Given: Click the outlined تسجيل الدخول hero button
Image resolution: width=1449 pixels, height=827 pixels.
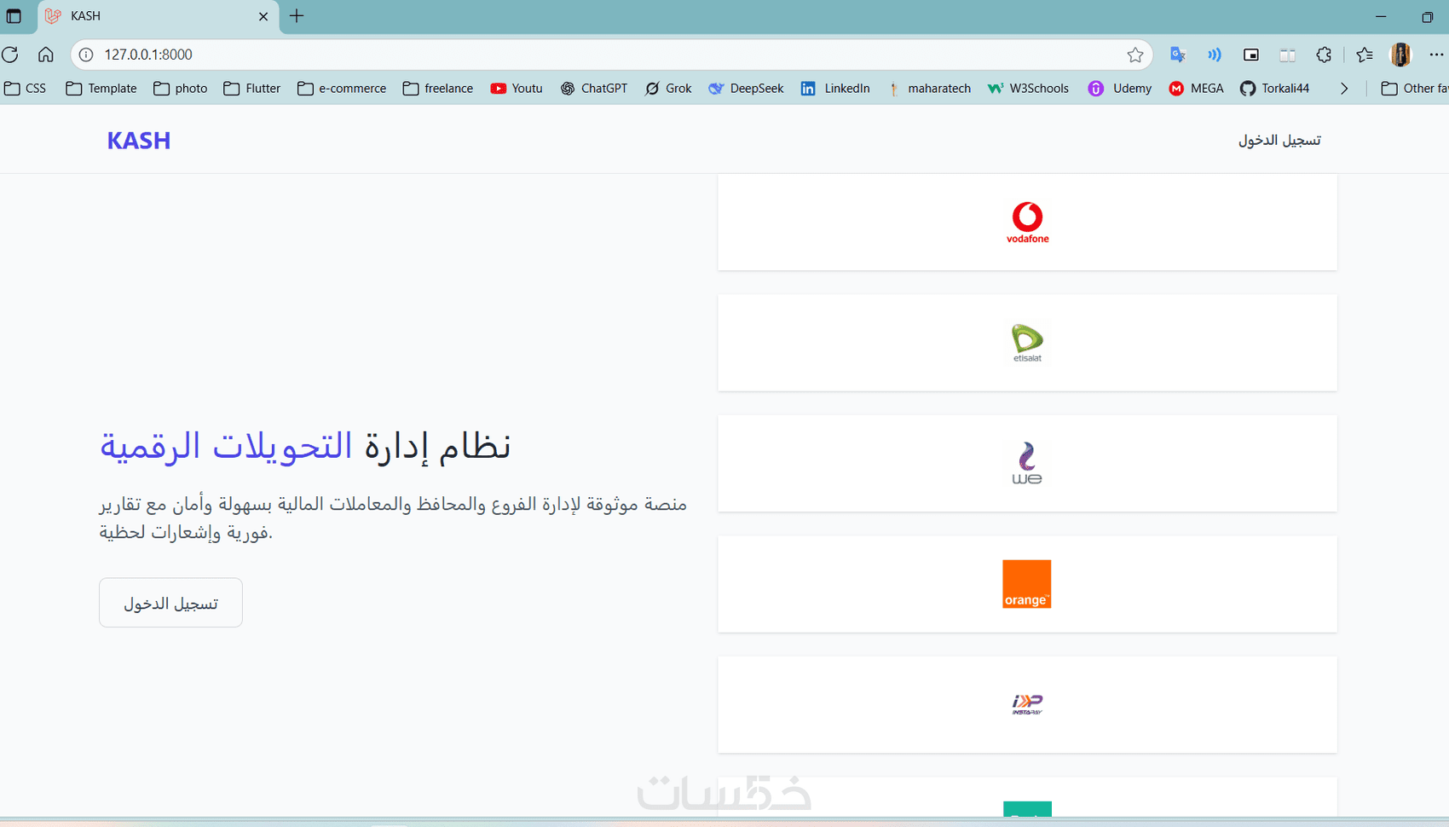Looking at the screenshot, I should [170, 603].
